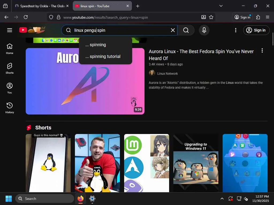Click the page vertical scrollbar
This screenshot has width=274, height=205.
coord(273,39)
